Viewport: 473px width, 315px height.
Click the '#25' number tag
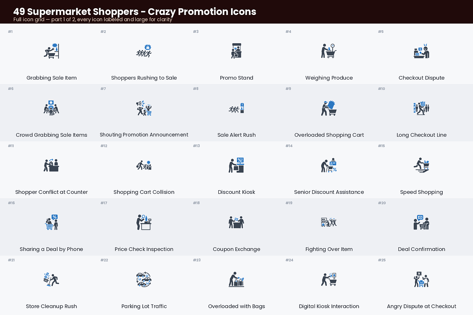coord(382,260)
